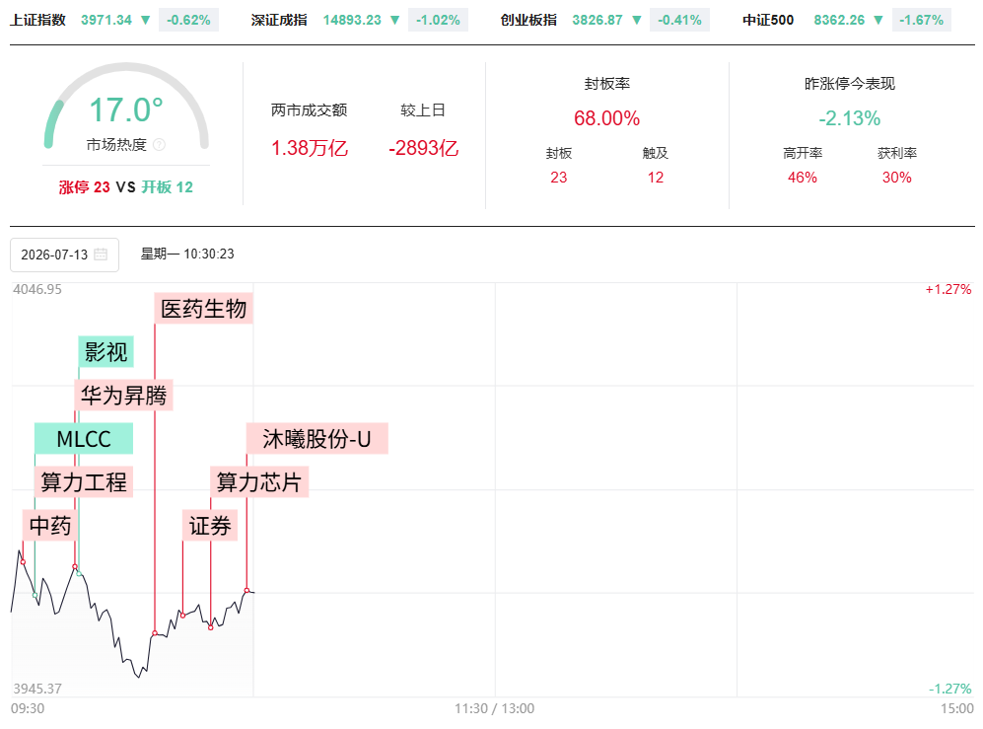Click the 涨停 23 count text
Viewport: 983px width, 729px height.
85,187
